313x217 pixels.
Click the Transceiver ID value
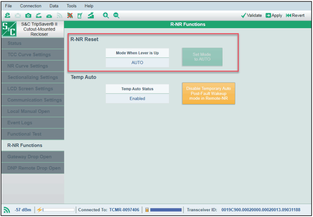(x=261, y=210)
